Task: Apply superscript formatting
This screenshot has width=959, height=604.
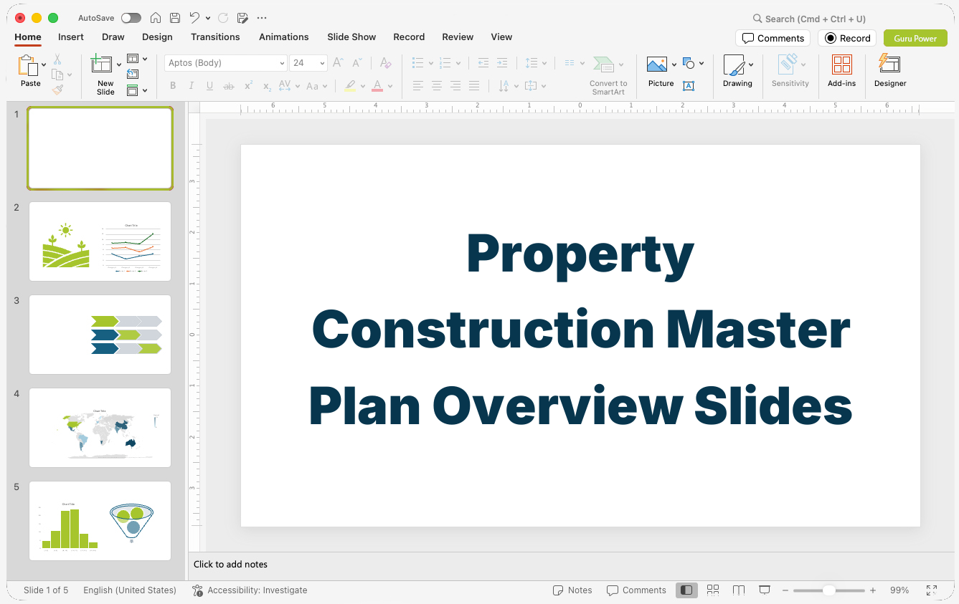Action: (248, 86)
